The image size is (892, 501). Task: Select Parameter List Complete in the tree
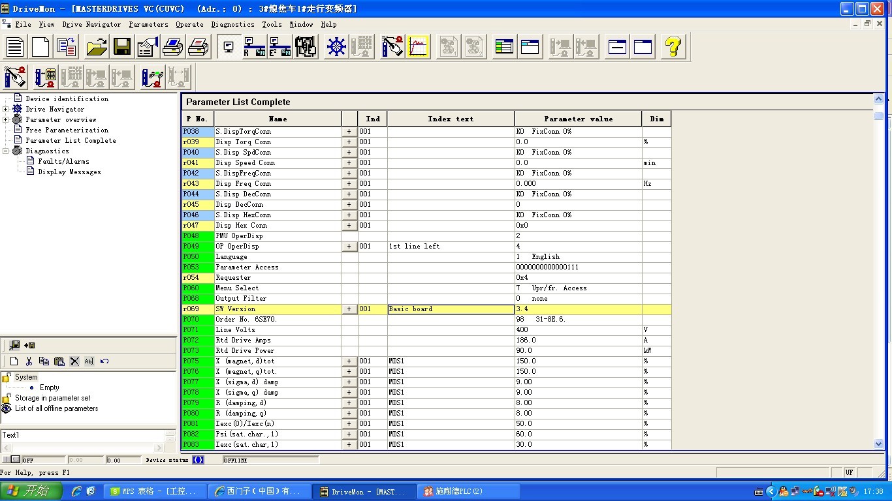(71, 140)
